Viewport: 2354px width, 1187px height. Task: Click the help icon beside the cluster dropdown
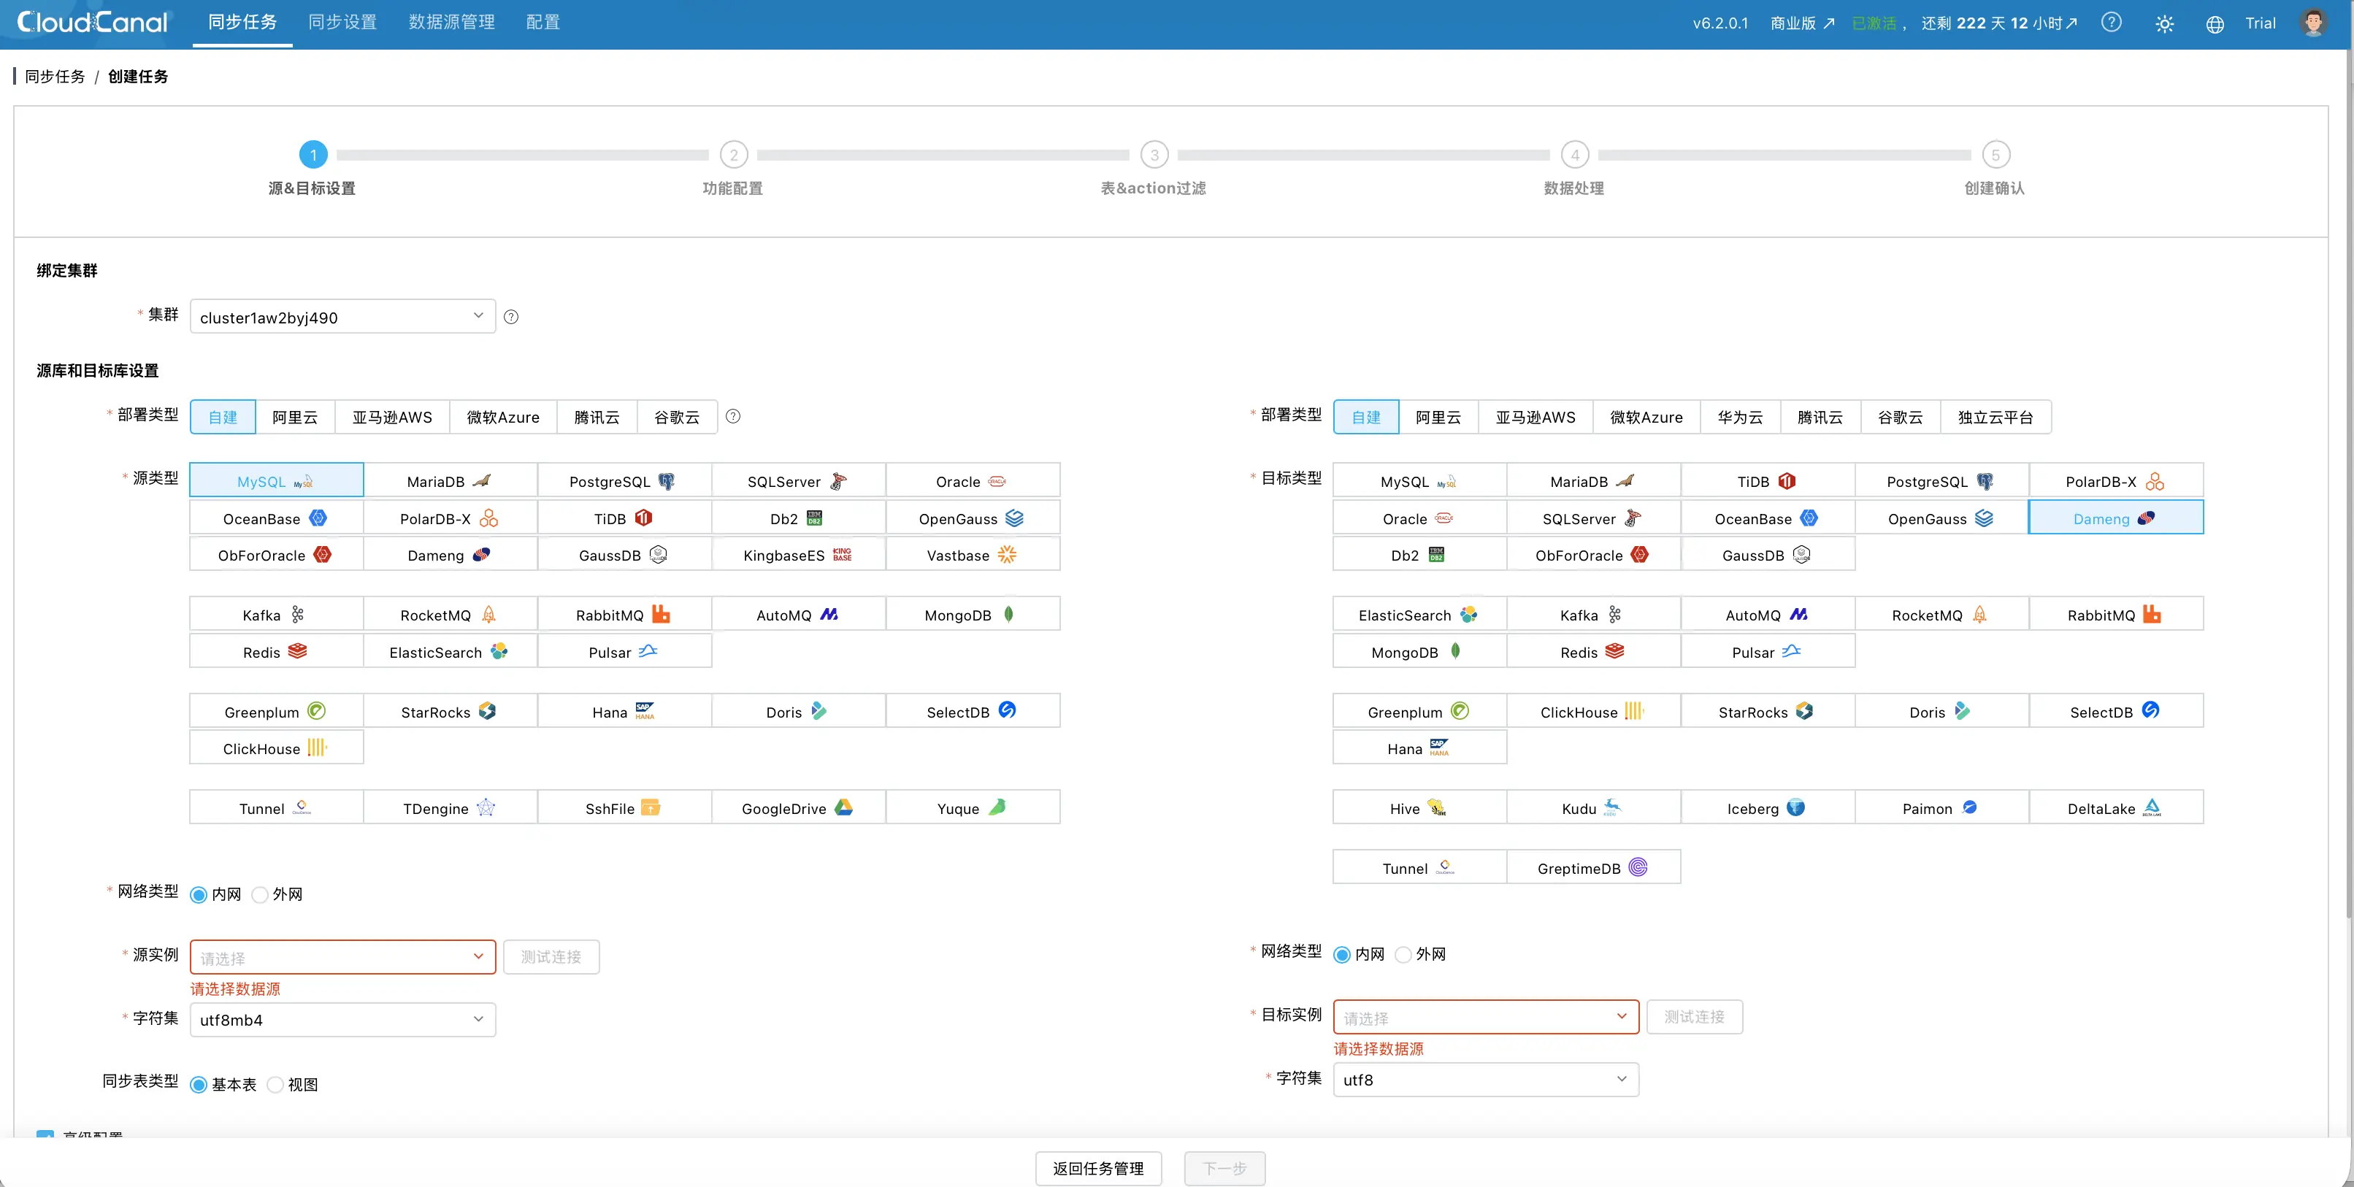(511, 317)
